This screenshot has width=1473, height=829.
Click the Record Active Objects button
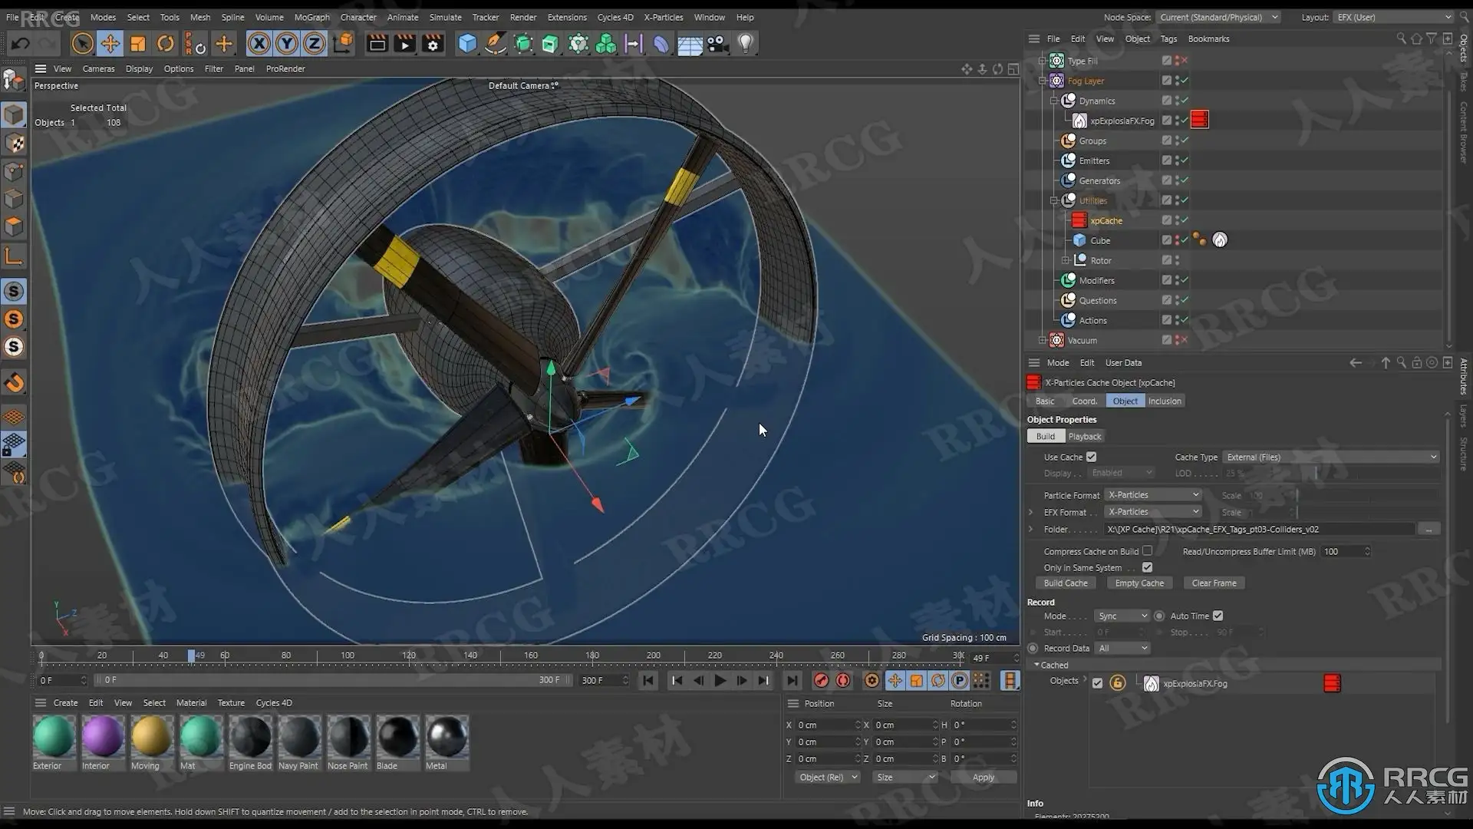[x=821, y=681]
